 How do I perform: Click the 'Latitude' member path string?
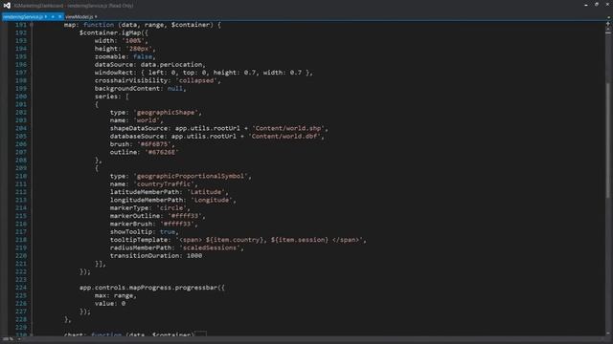[206, 192]
